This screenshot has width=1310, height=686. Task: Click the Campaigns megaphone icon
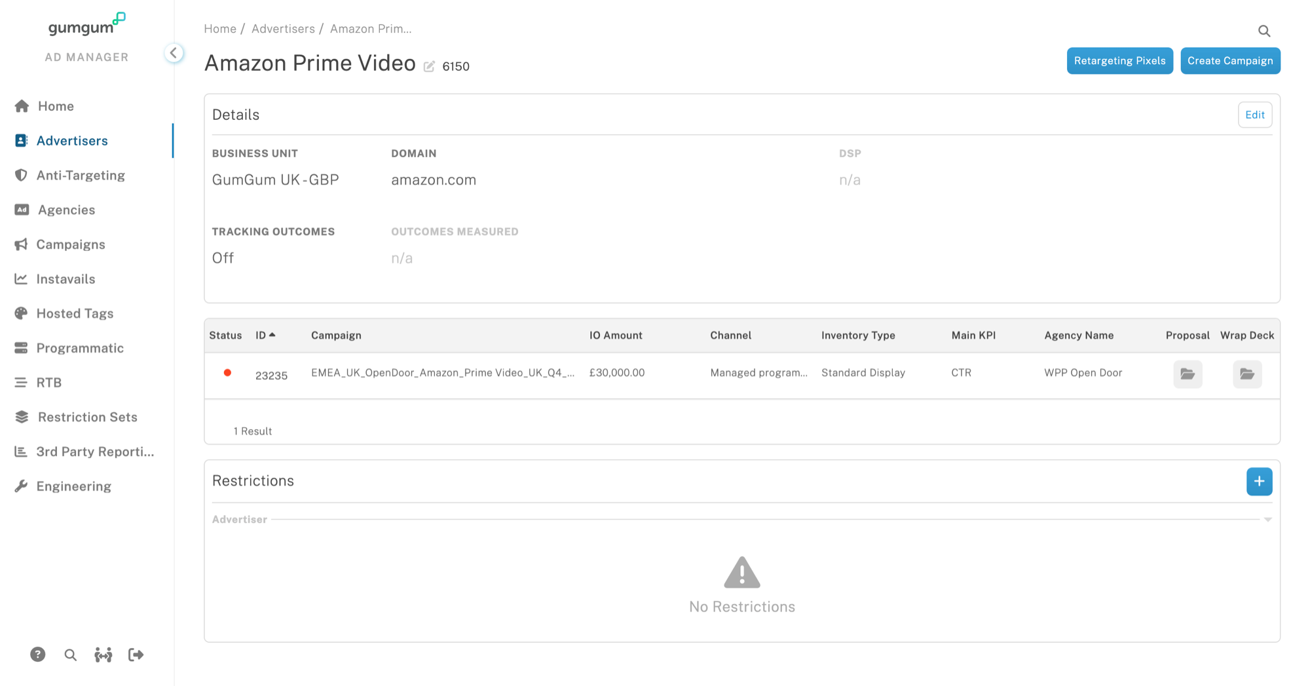pos(21,244)
